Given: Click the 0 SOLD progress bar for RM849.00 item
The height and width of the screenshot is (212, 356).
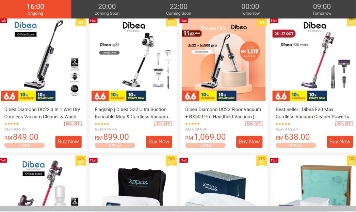Looking at the screenshot, I should tap(24, 145).
